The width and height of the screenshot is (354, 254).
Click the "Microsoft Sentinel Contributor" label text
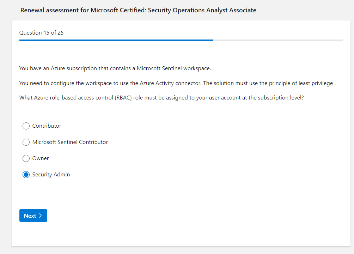coord(70,142)
